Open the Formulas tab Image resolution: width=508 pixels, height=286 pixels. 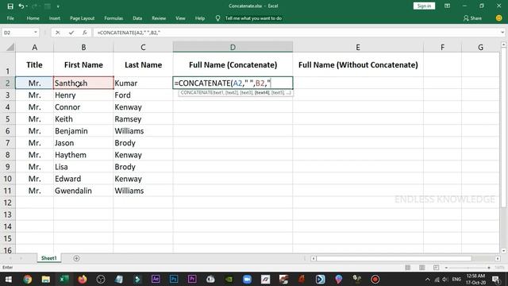114,18
